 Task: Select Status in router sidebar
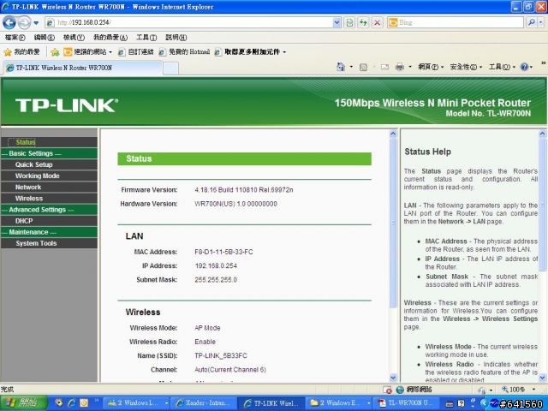pos(25,142)
